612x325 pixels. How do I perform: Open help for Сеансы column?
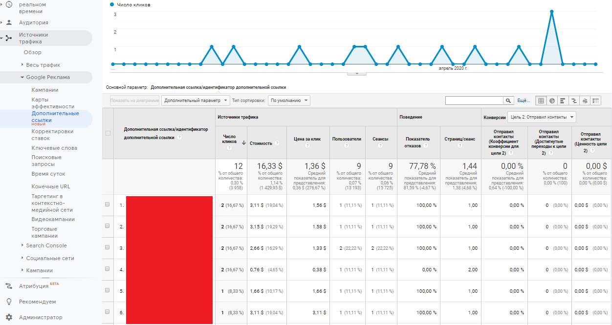coord(381,145)
